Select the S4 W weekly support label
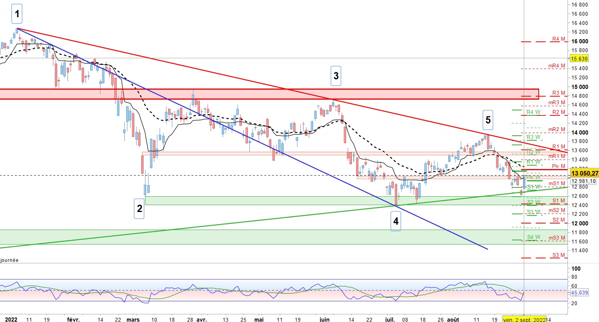 tap(533, 237)
